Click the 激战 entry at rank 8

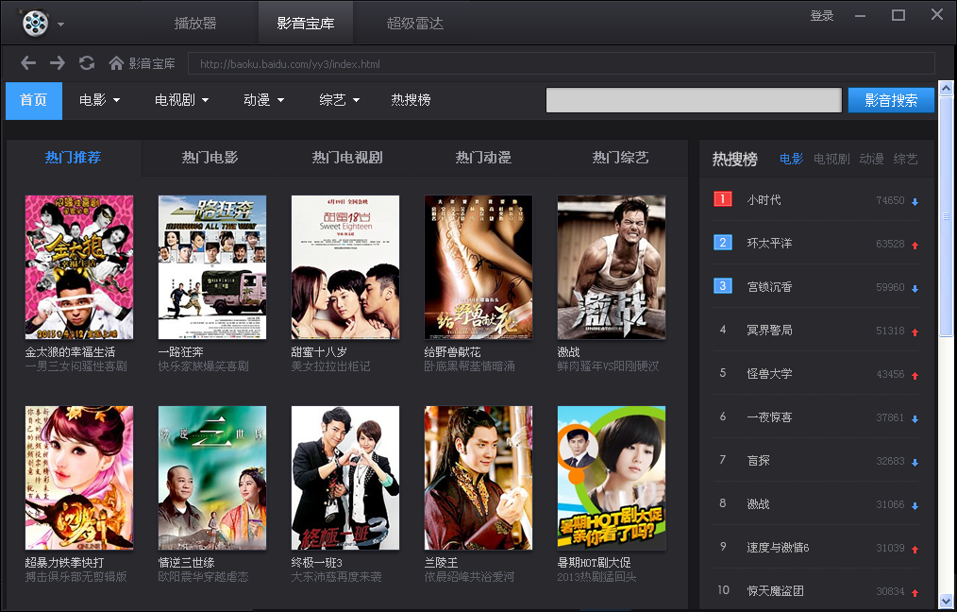[758, 504]
